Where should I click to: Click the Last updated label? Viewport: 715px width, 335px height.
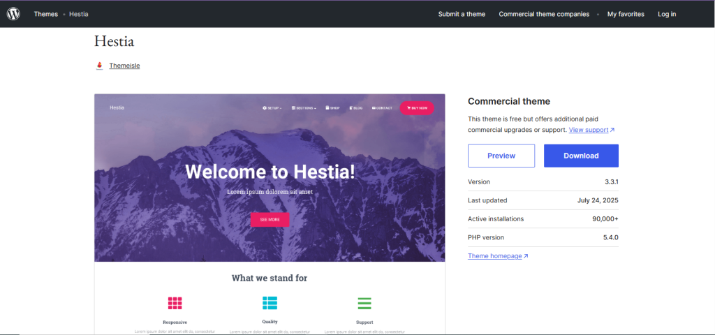pos(487,200)
